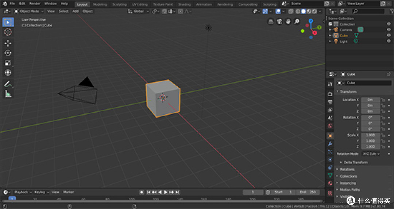Select the Move tool in toolbar

(8, 43)
